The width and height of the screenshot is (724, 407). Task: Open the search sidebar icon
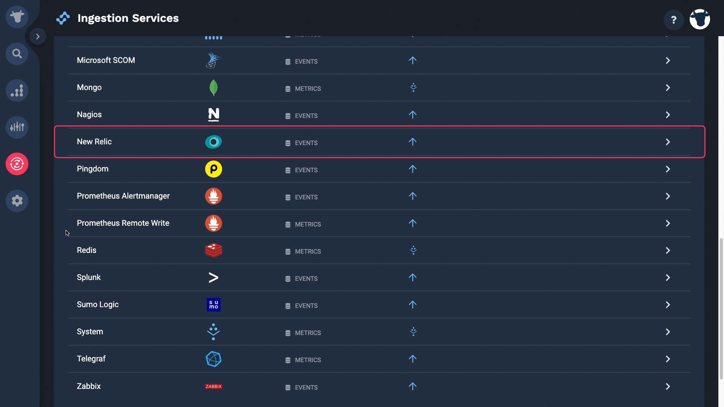coord(17,54)
